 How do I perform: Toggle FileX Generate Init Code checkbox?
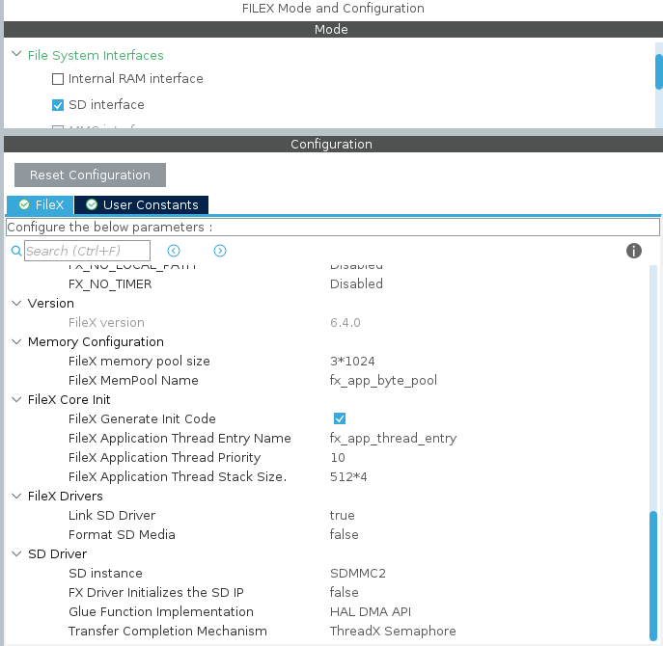(340, 418)
